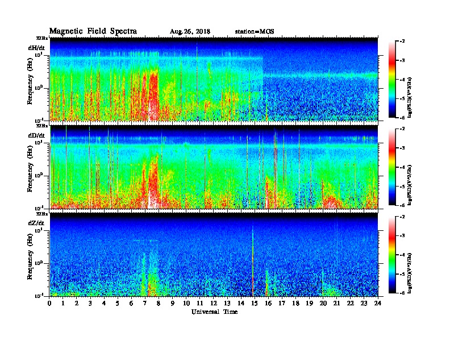Click the dD/dt panel color scale bar
Viewport: 450px width, 348px height.
(x=391, y=167)
